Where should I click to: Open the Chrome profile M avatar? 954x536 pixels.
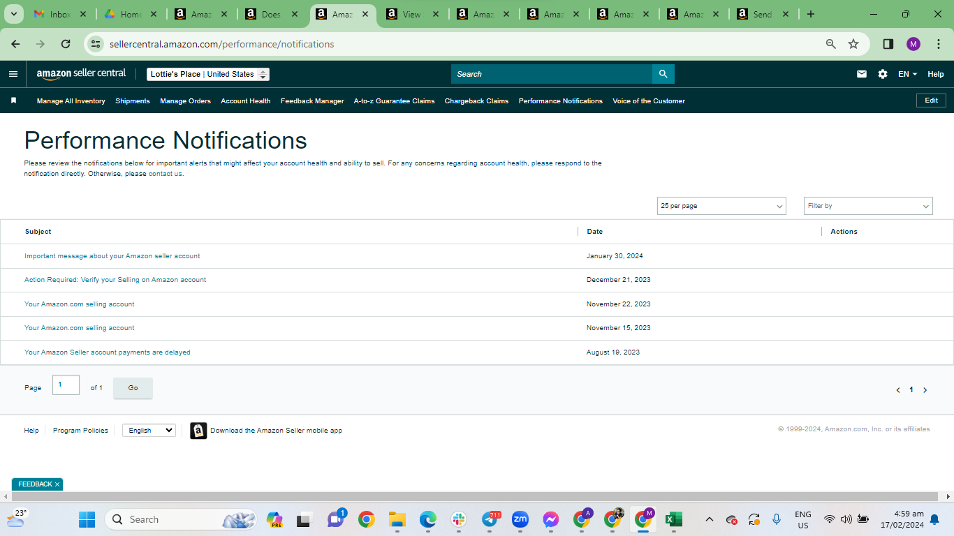[913, 44]
